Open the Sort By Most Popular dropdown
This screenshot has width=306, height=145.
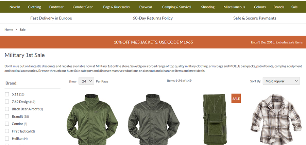(281, 81)
